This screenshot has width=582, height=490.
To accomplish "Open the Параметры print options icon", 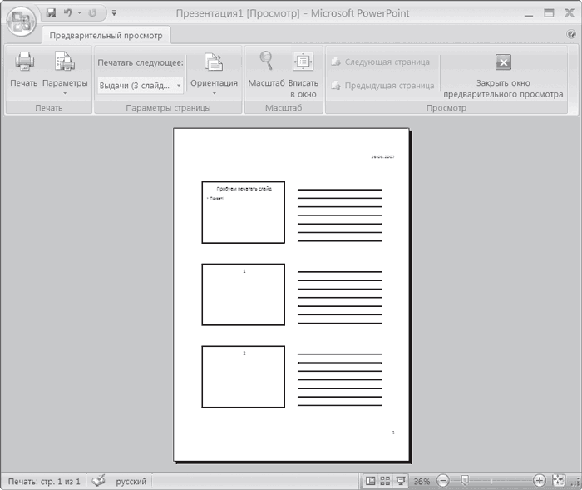I will (65, 61).
